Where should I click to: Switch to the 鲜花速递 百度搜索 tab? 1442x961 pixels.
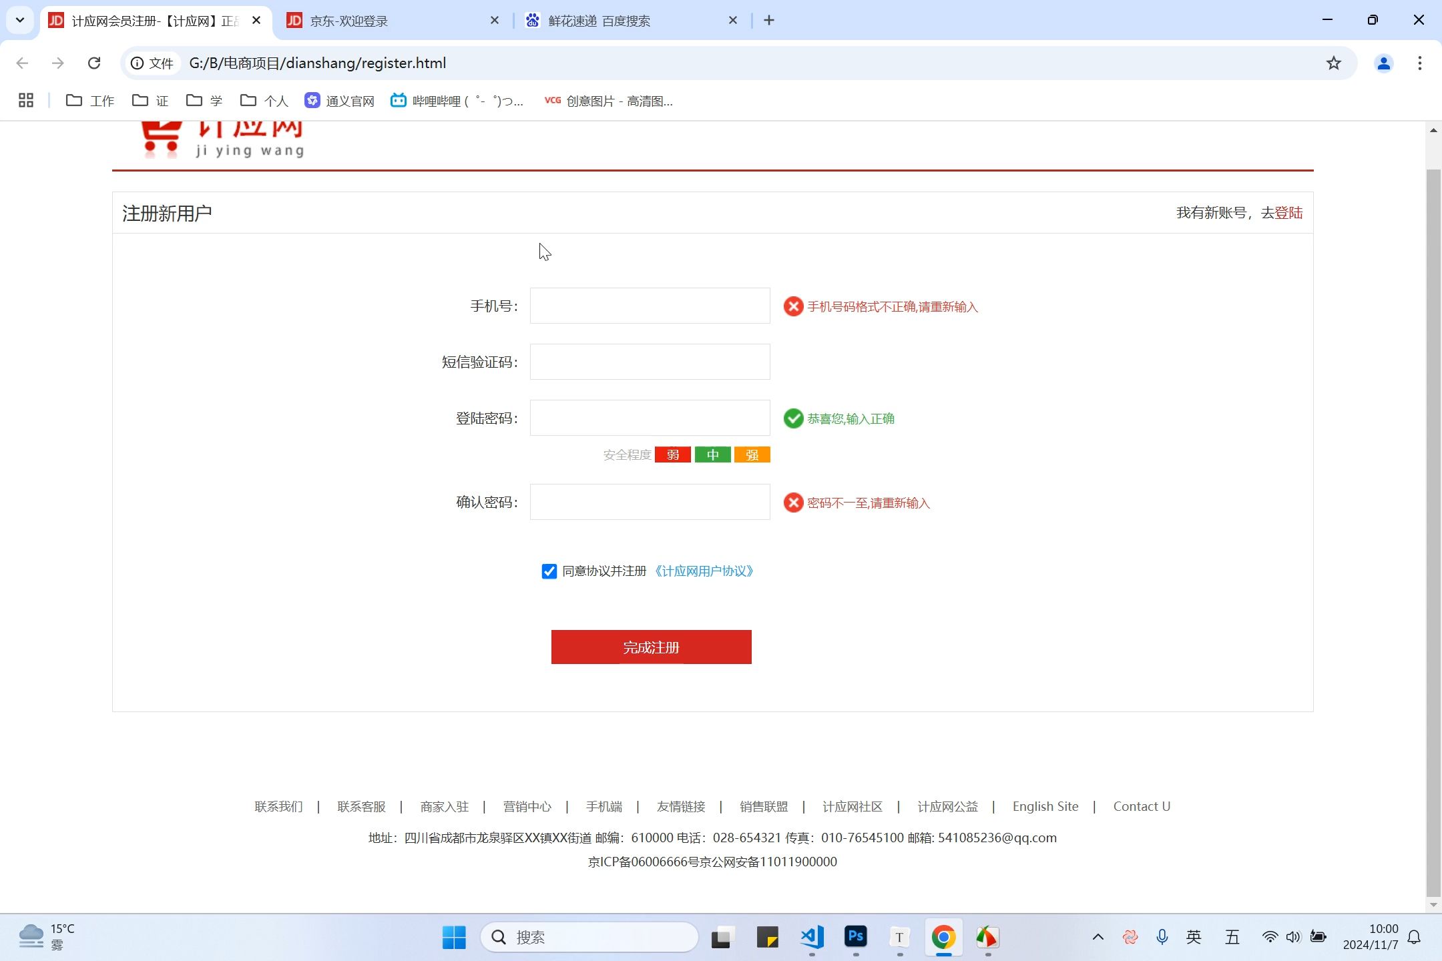coord(632,21)
